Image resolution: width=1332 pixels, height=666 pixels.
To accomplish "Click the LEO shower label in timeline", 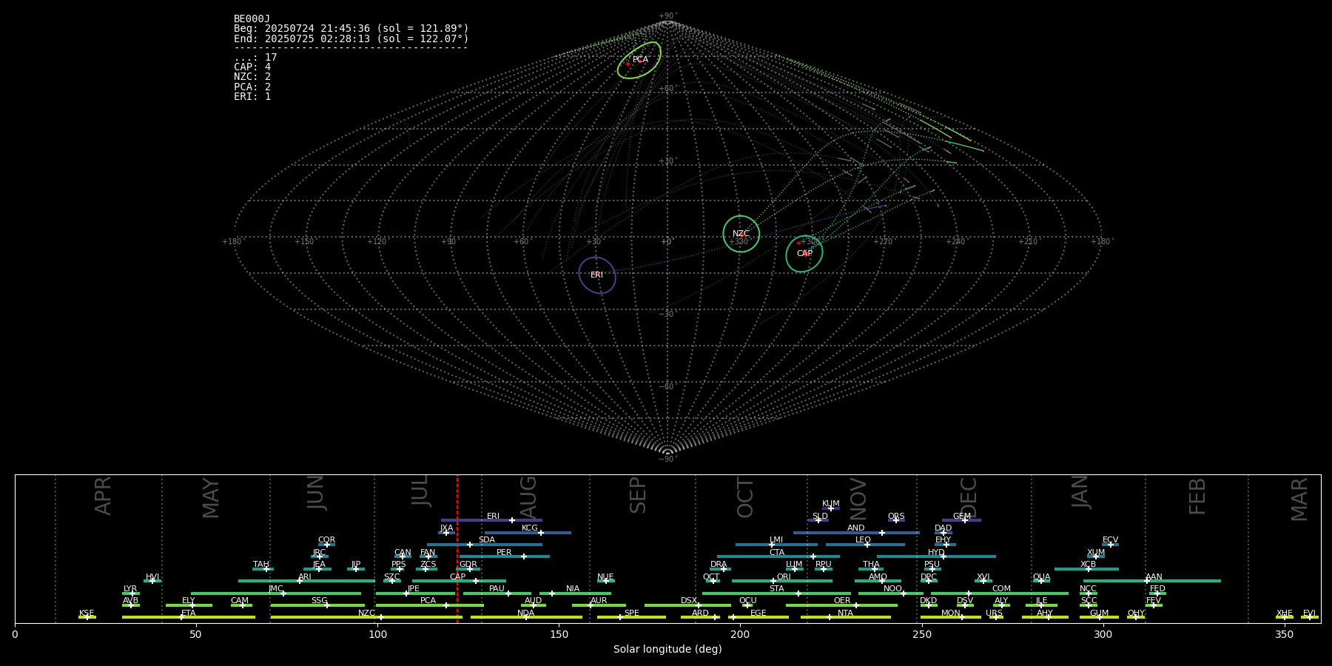I will [864, 540].
